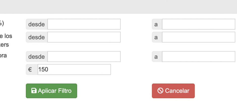Focus the third row's desde input field
Screen dimensions: 237x101
[x=84, y=57]
